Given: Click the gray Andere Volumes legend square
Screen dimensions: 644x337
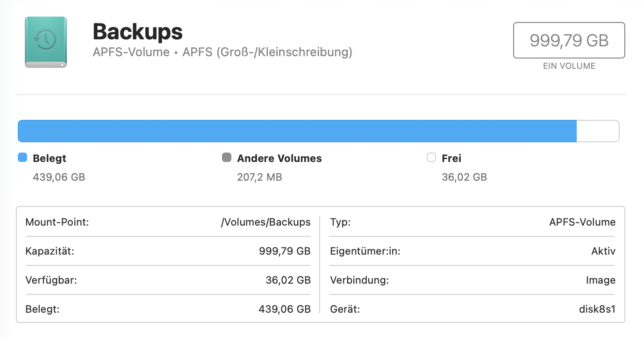Looking at the screenshot, I should [x=227, y=158].
